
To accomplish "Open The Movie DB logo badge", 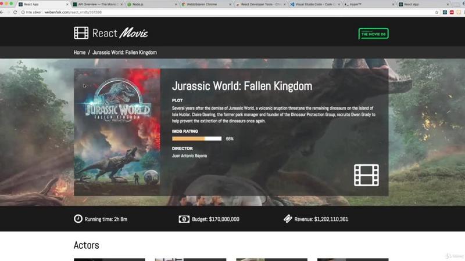I will point(373,34).
